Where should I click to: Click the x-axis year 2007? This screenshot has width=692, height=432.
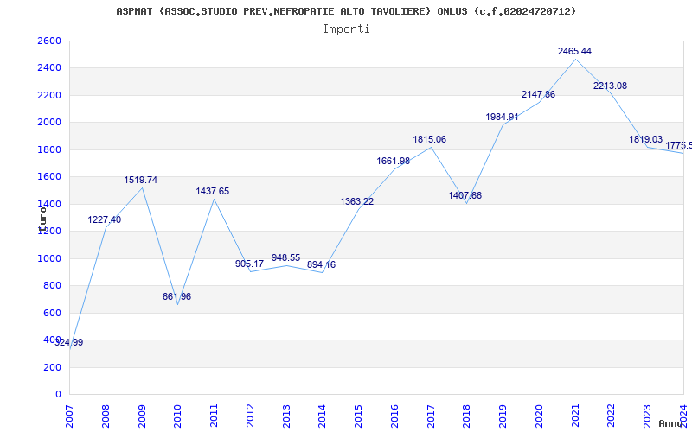[x=70, y=416]
